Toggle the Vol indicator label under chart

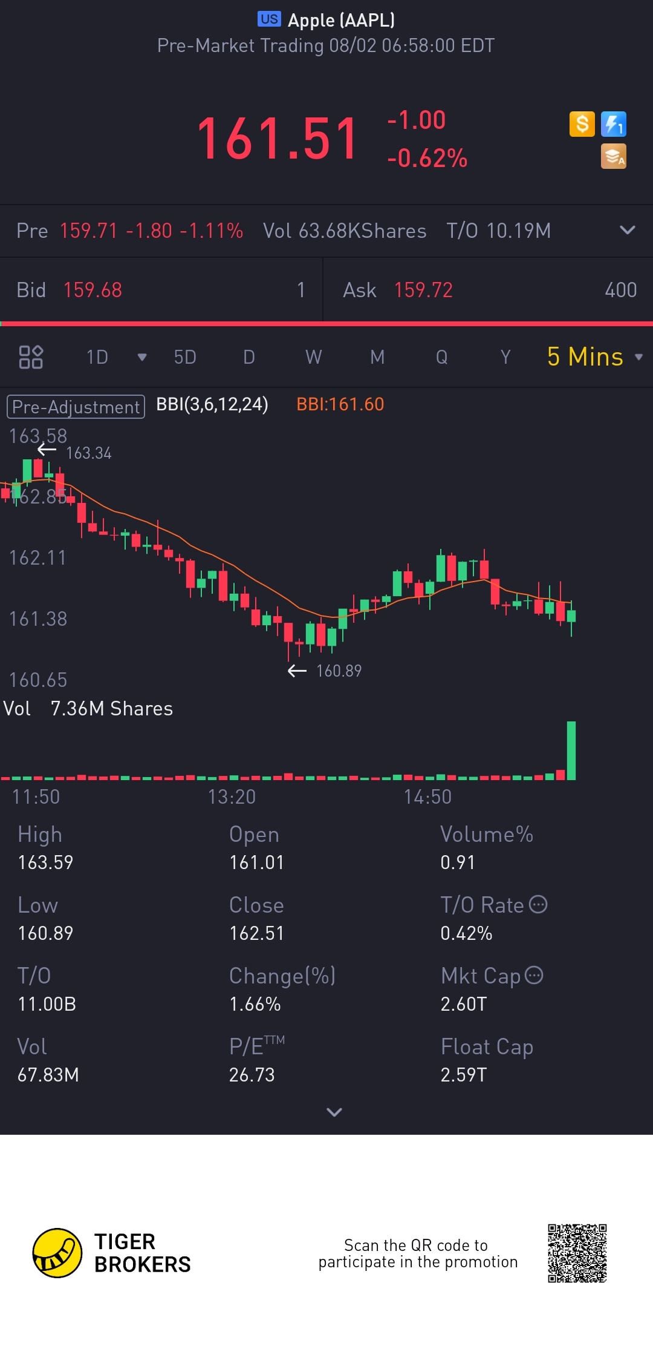click(x=17, y=709)
